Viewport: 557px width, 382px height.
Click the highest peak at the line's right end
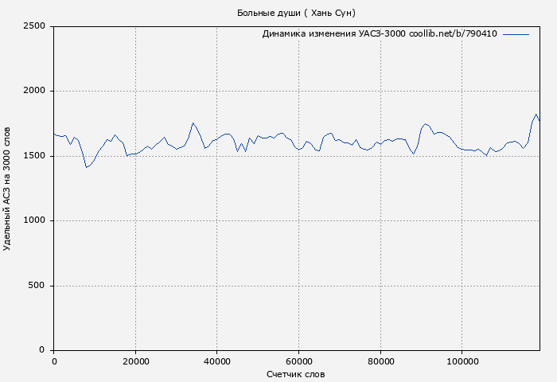[536, 115]
